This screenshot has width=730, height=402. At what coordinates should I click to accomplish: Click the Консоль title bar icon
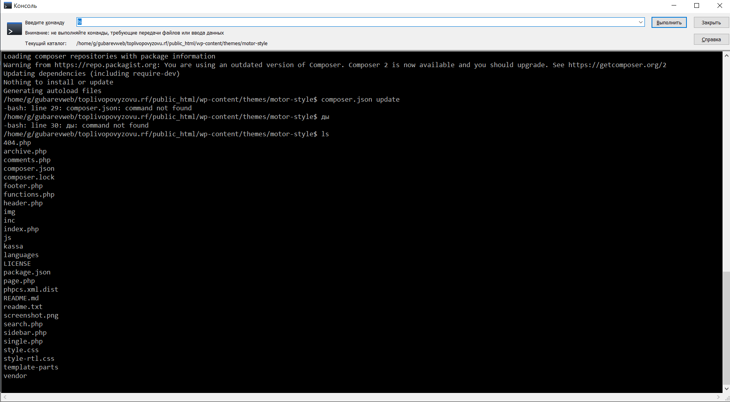point(7,5)
